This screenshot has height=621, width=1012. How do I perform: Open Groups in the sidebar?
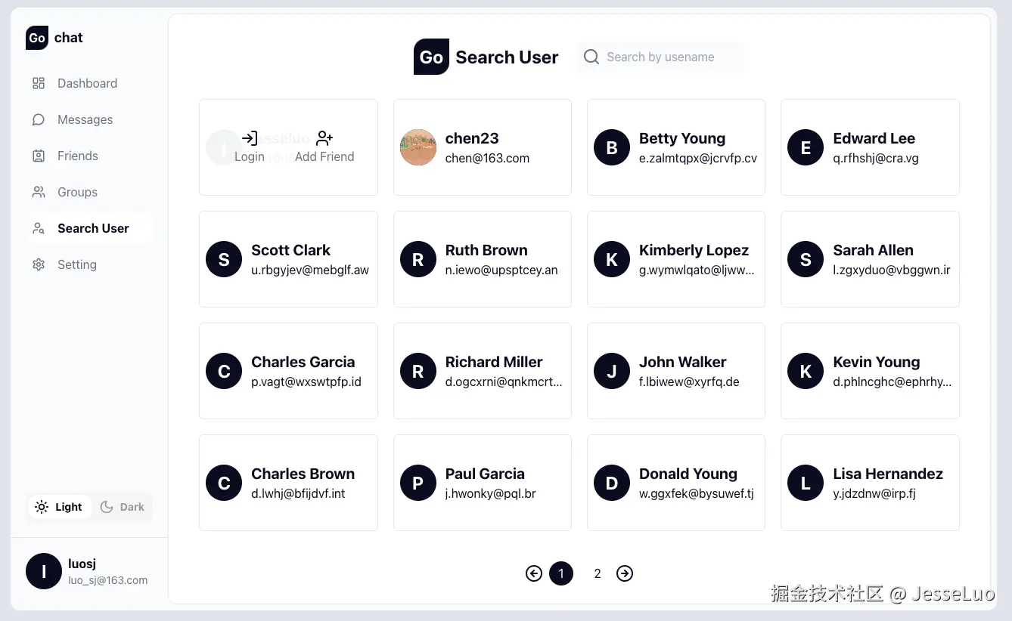click(x=89, y=192)
